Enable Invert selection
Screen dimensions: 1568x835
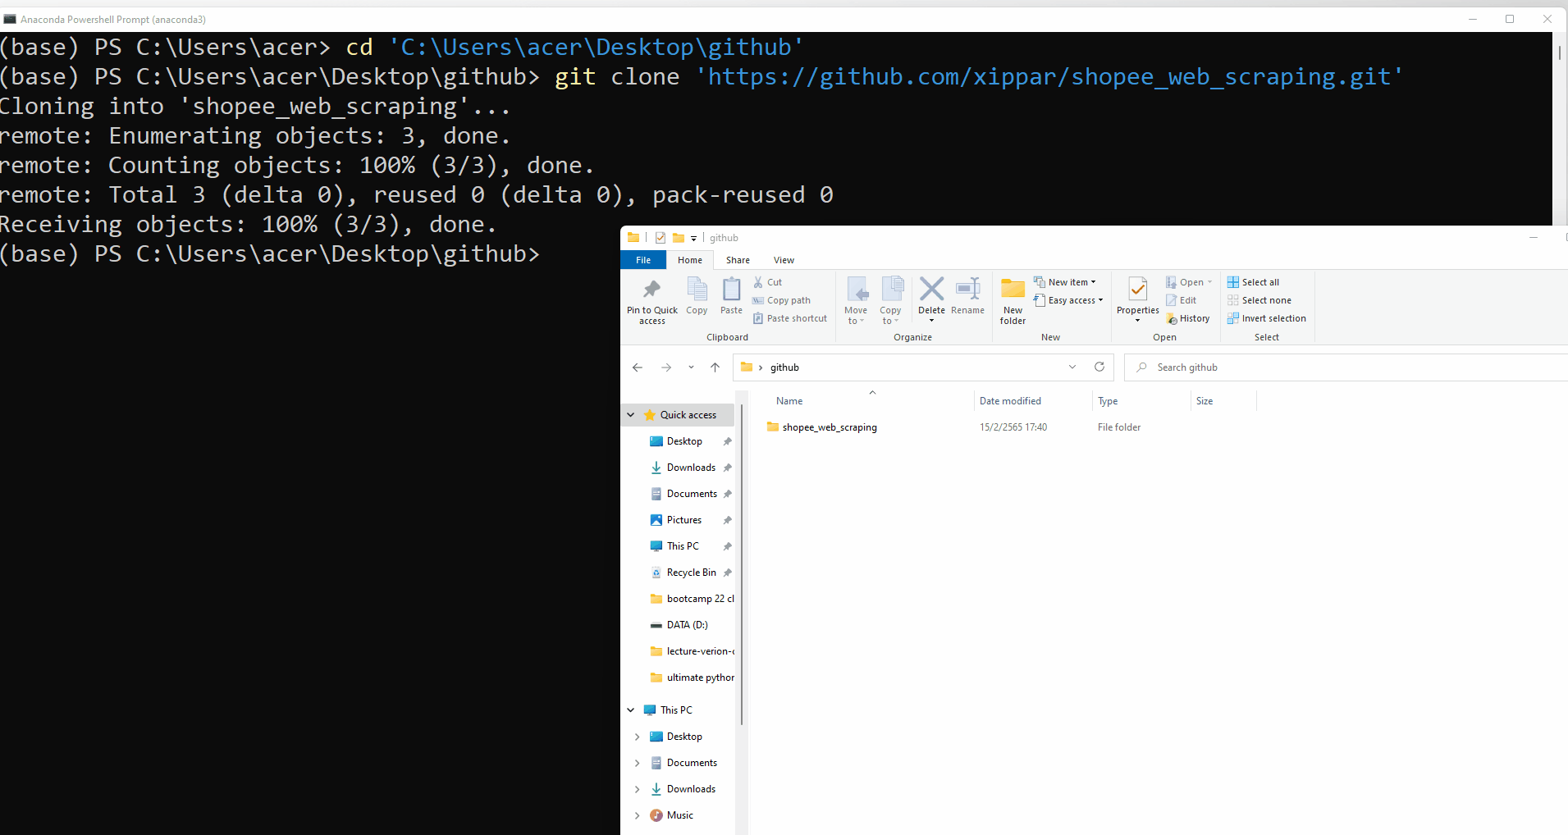coord(1267,318)
